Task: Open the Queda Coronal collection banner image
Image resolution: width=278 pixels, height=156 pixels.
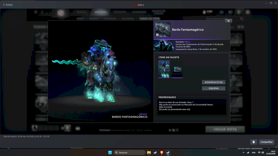Action: pyautogui.click(x=164, y=46)
